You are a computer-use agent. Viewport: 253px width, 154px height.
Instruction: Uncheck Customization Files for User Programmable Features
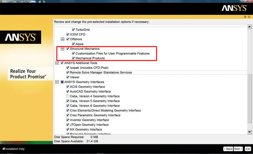(73, 53)
